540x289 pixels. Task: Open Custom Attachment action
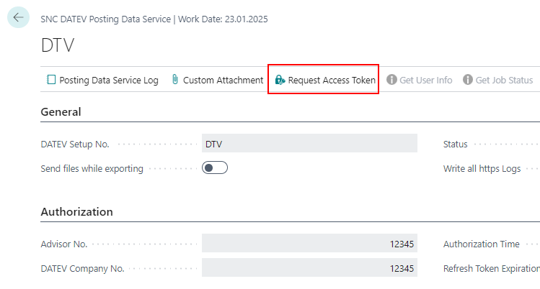[x=223, y=80]
